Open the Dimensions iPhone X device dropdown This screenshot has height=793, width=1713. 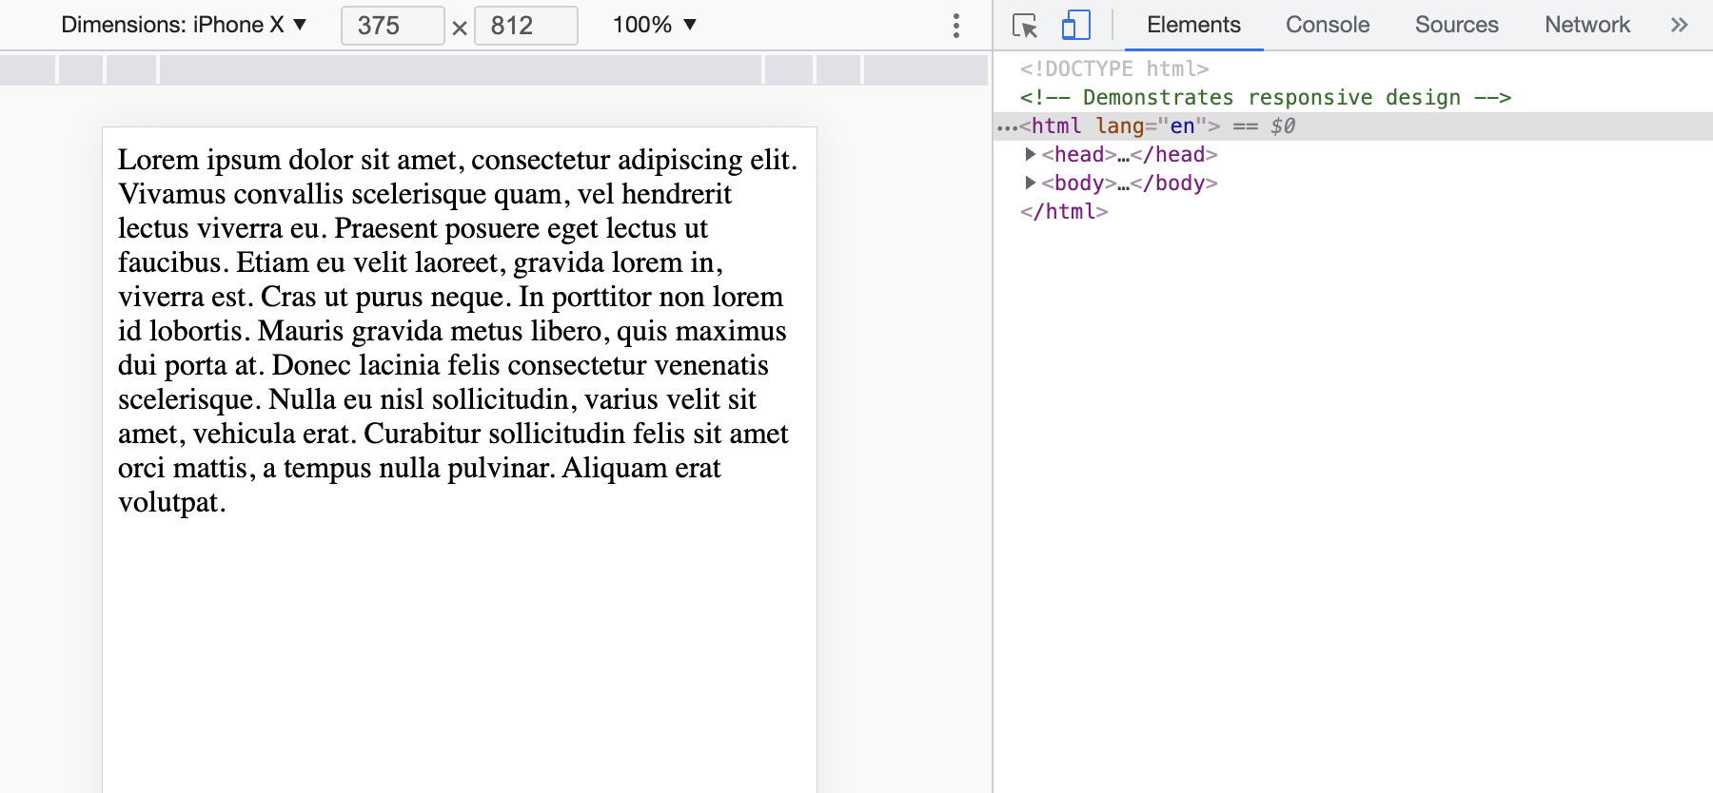click(x=184, y=25)
